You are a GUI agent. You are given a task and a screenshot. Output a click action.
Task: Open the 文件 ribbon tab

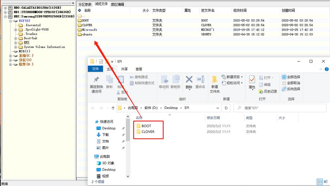pos(95,69)
